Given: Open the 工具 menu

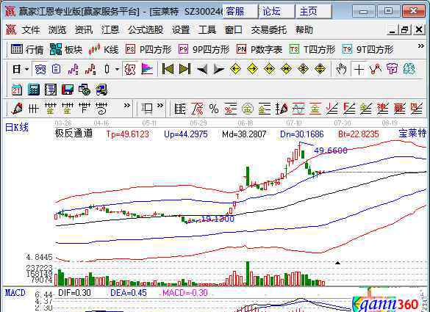Looking at the screenshot, I should tap(207, 29).
